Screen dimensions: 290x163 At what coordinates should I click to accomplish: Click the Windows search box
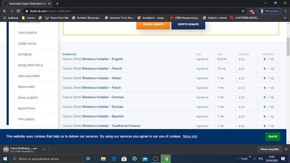click(x=47, y=159)
